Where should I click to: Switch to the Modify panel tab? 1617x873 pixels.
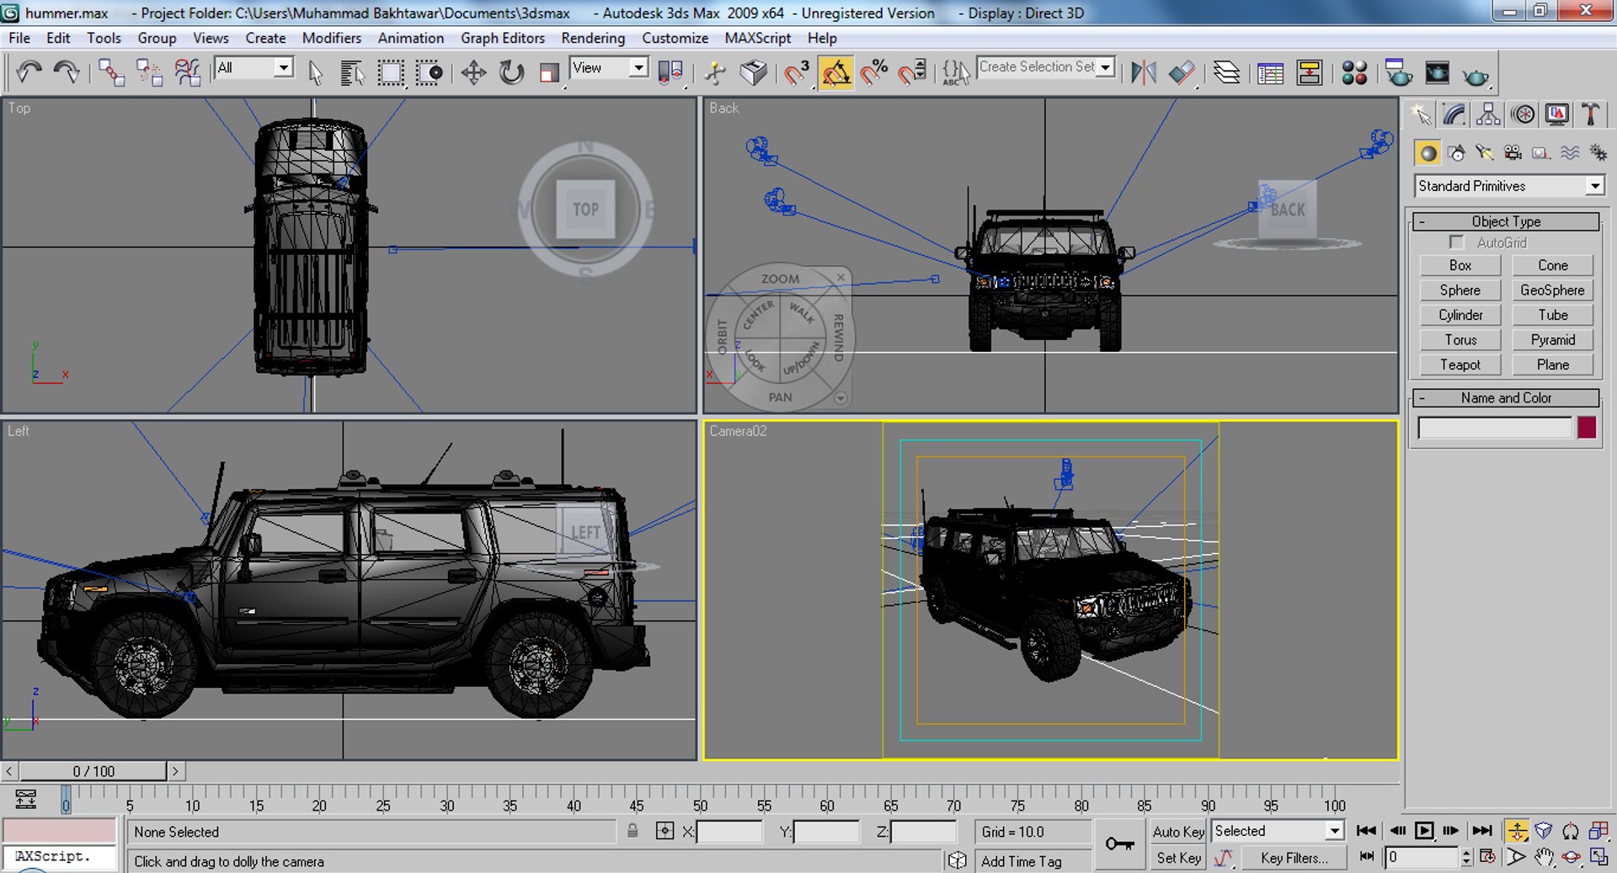(x=1454, y=114)
